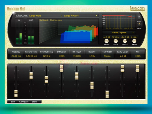Click the Tail Width parameter label
The width and height of the screenshot is (152, 114).
[x=107, y=52]
